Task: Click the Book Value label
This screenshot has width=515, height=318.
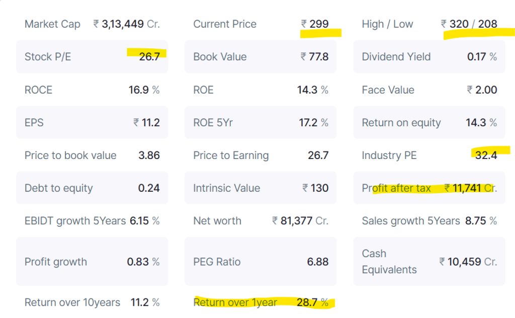Action: coord(220,57)
